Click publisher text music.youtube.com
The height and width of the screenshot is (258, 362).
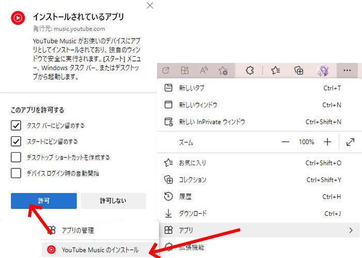point(79,29)
